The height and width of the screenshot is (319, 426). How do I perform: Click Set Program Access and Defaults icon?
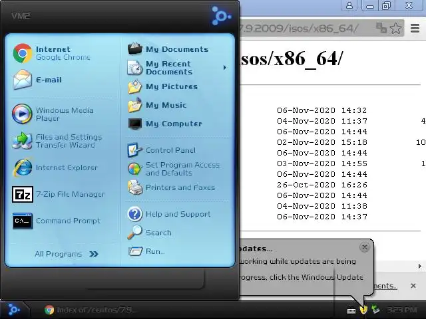click(x=134, y=169)
